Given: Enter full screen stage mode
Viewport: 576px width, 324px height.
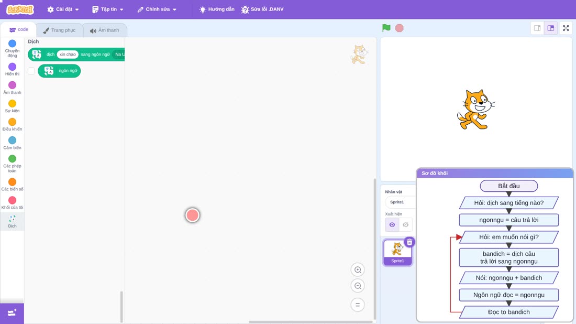Looking at the screenshot, I should pos(566,28).
